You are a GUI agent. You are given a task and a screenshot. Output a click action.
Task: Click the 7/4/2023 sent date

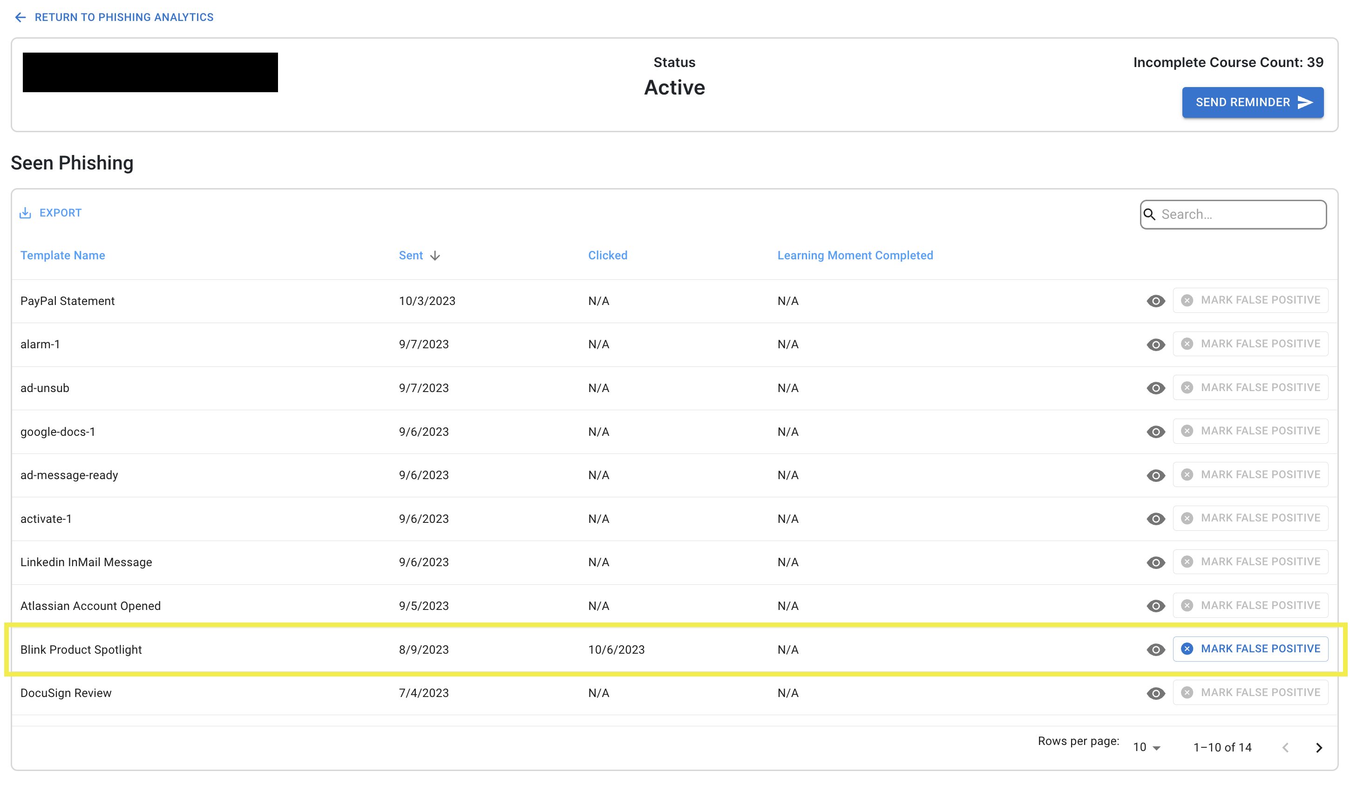(424, 693)
